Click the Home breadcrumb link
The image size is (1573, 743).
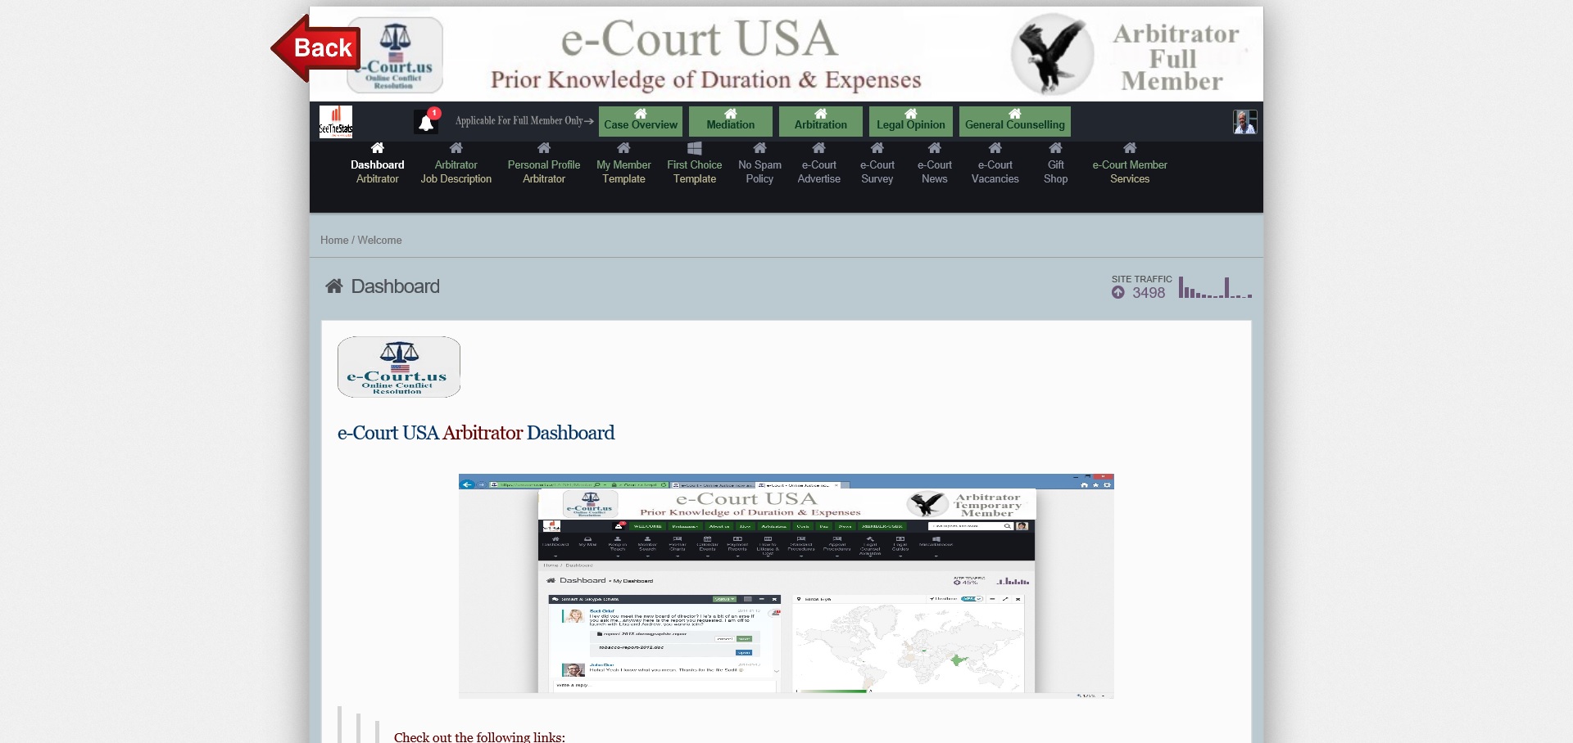pyautogui.click(x=334, y=240)
